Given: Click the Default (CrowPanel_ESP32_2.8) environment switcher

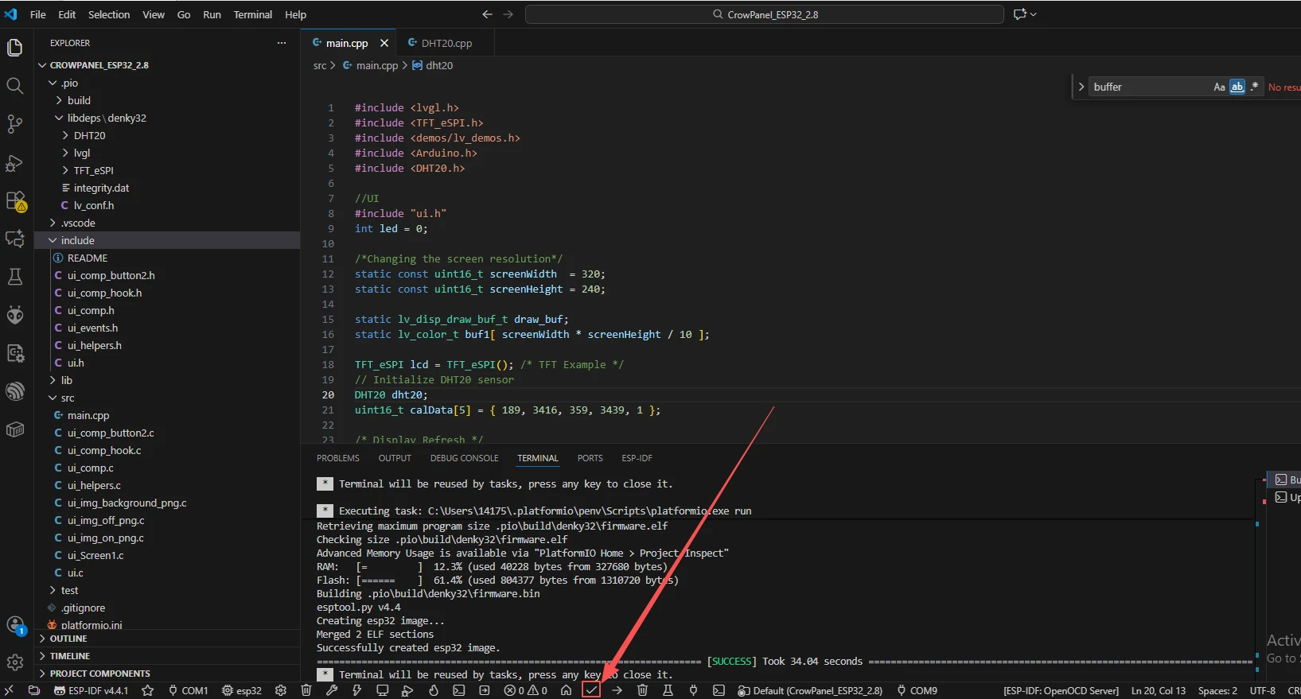Looking at the screenshot, I should point(810,690).
